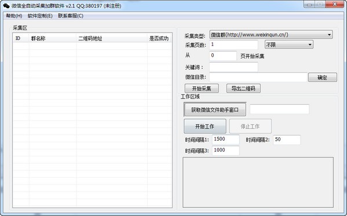Click the log output box in 工作区域
This screenshot has width=347, height=216.
tap(258, 182)
